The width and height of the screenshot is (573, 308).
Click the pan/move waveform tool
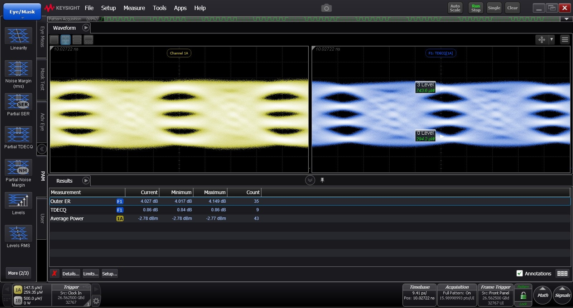[542, 40]
